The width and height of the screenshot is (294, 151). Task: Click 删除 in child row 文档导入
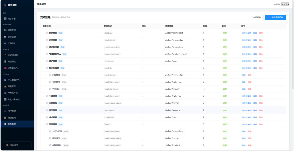250,89
